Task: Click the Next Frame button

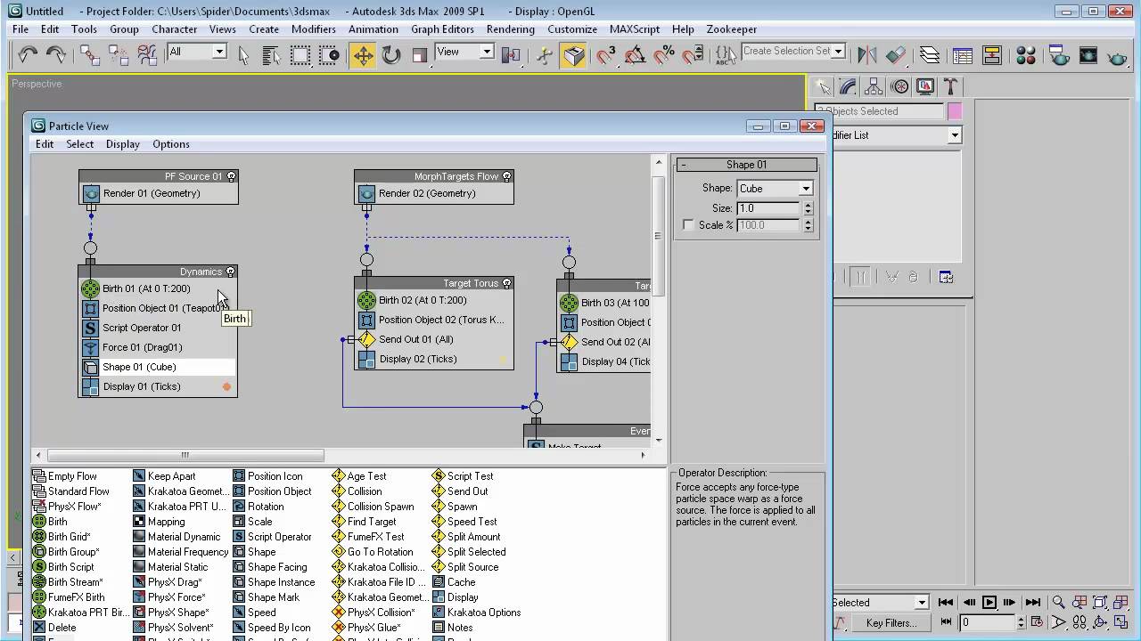Action: click(1010, 603)
